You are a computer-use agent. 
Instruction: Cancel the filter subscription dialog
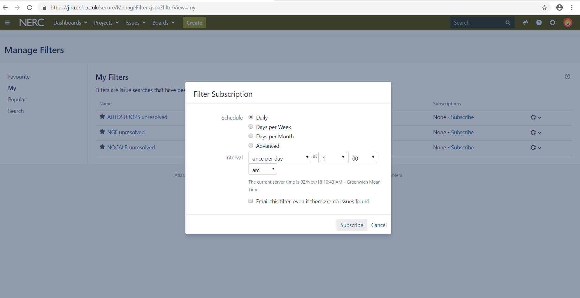(x=378, y=225)
